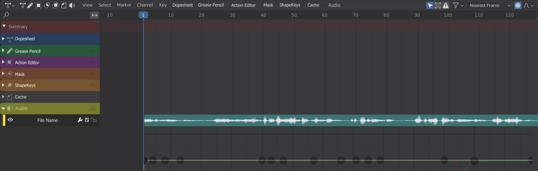Click the Dopesheet header menu item
This screenshot has width=538, height=171.
coord(182,5)
